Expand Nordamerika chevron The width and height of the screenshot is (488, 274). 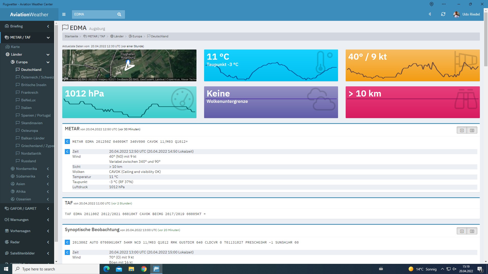click(x=48, y=169)
